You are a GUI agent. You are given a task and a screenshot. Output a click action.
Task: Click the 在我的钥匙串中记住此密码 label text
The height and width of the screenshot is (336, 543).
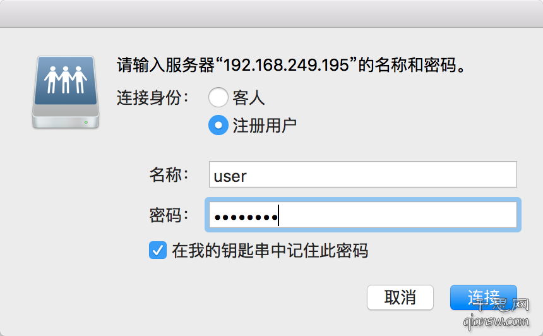pos(270,251)
